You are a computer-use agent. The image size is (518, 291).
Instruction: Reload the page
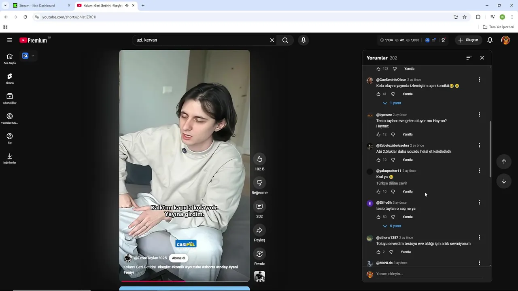coord(25,17)
